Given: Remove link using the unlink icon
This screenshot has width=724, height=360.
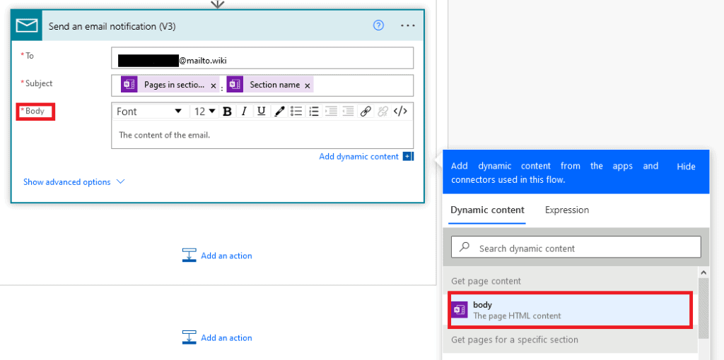Looking at the screenshot, I should click(x=383, y=112).
